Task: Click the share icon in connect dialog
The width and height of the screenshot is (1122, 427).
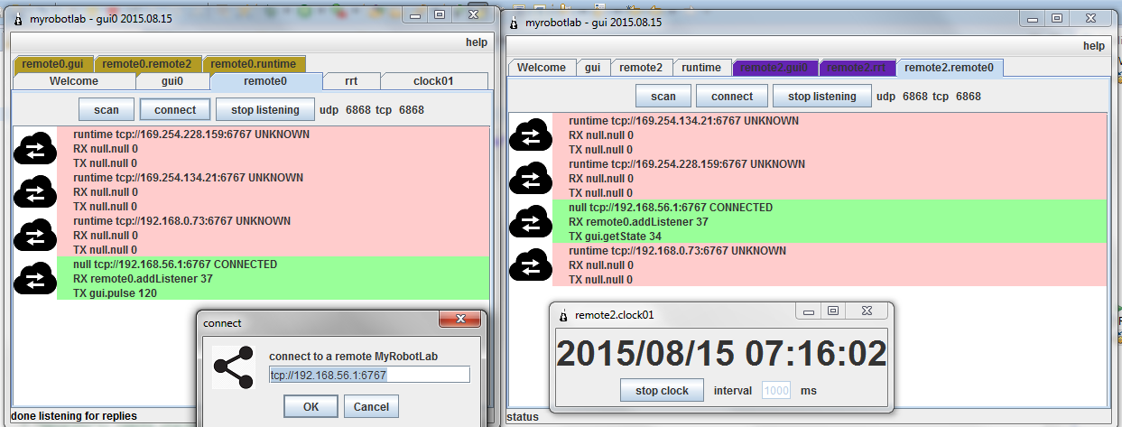Action: click(x=234, y=367)
